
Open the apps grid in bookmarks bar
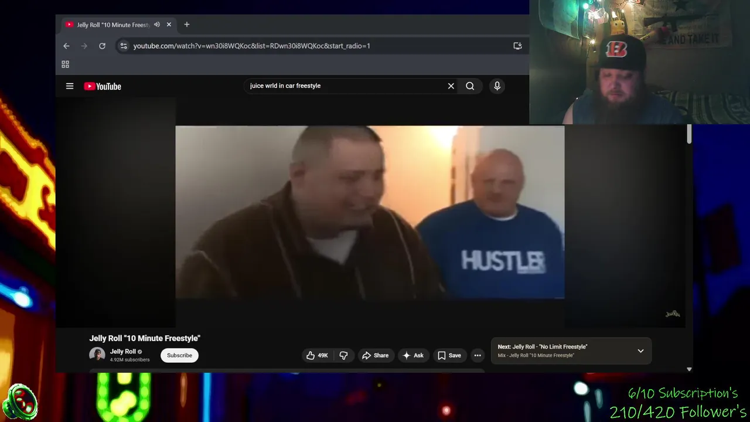[66, 64]
